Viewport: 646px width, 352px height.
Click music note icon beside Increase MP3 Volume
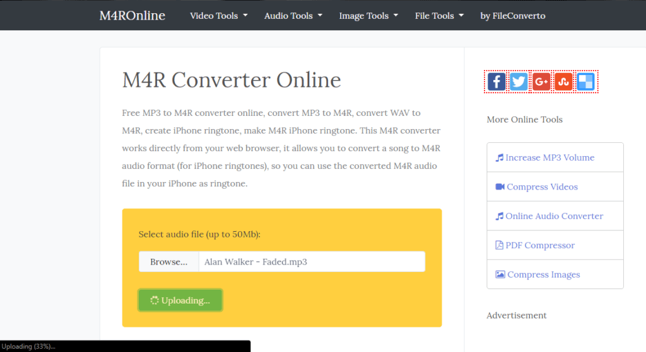500,157
